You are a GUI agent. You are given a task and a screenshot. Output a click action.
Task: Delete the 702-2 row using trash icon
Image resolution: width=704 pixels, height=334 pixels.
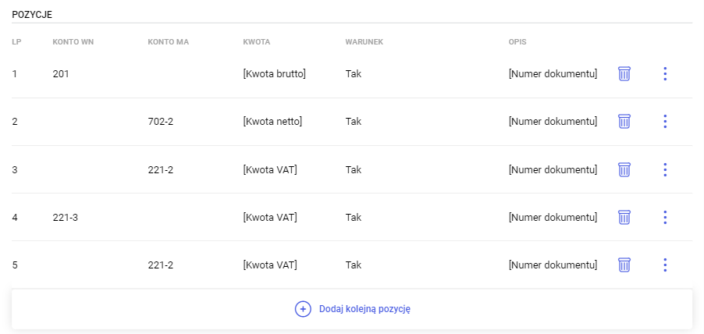(624, 122)
